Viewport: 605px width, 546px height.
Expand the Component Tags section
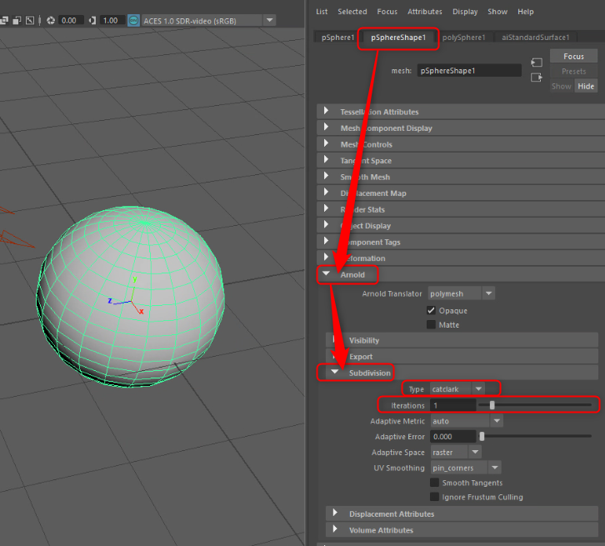click(x=461, y=242)
